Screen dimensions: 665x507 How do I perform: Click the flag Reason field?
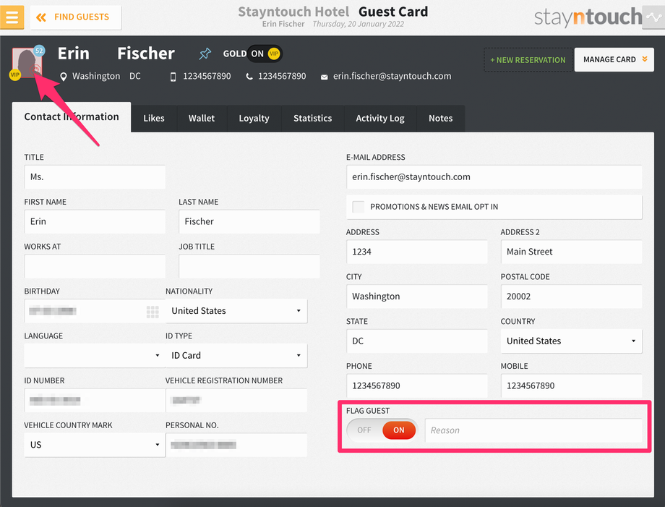pyautogui.click(x=533, y=430)
